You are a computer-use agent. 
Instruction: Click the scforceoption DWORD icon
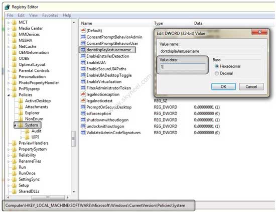83,114
